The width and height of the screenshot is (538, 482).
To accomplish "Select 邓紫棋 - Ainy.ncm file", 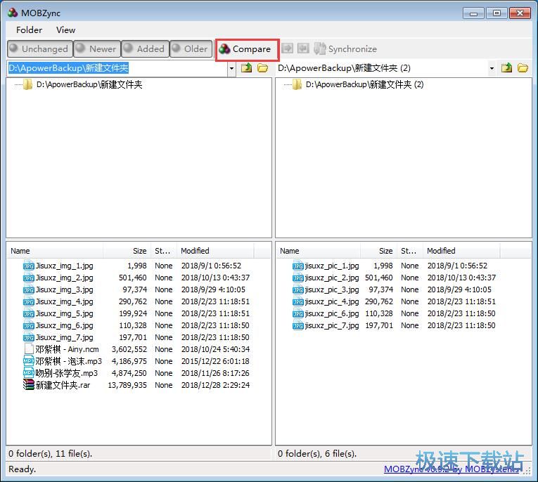I will coord(67,349).
